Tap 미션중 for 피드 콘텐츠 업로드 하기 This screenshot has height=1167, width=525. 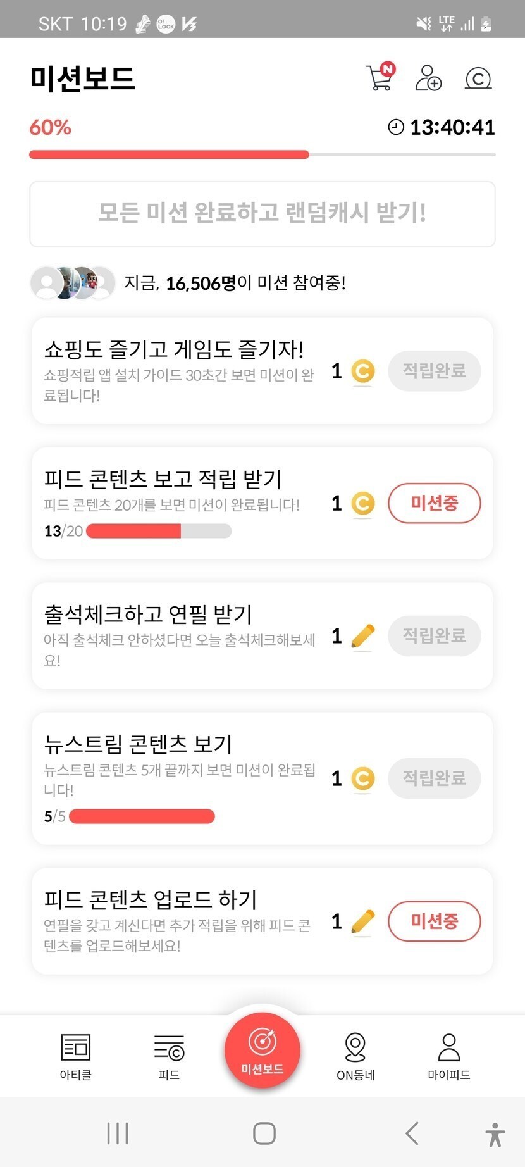coord(434,921)
